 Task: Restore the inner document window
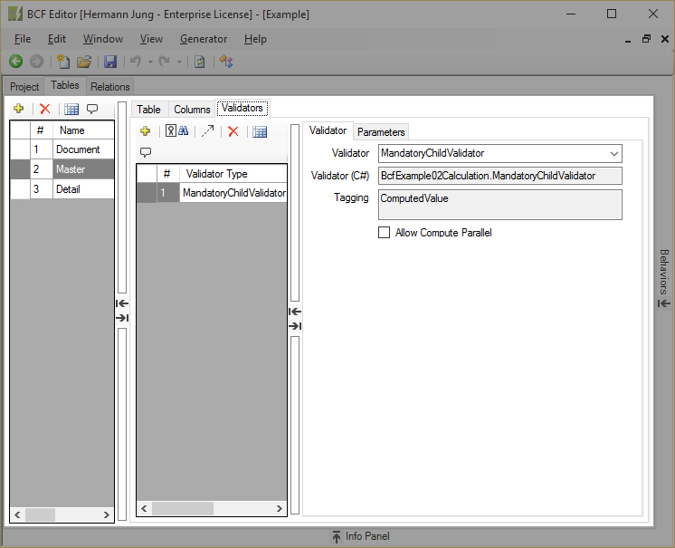click(x=646, y=39)
